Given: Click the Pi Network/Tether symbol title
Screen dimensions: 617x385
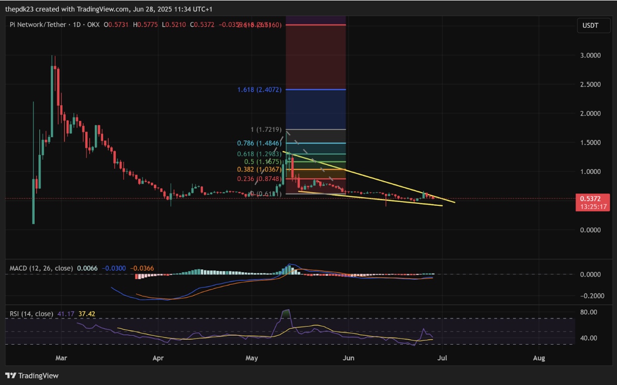Looking at the screenshot, I should coord(37,24).
